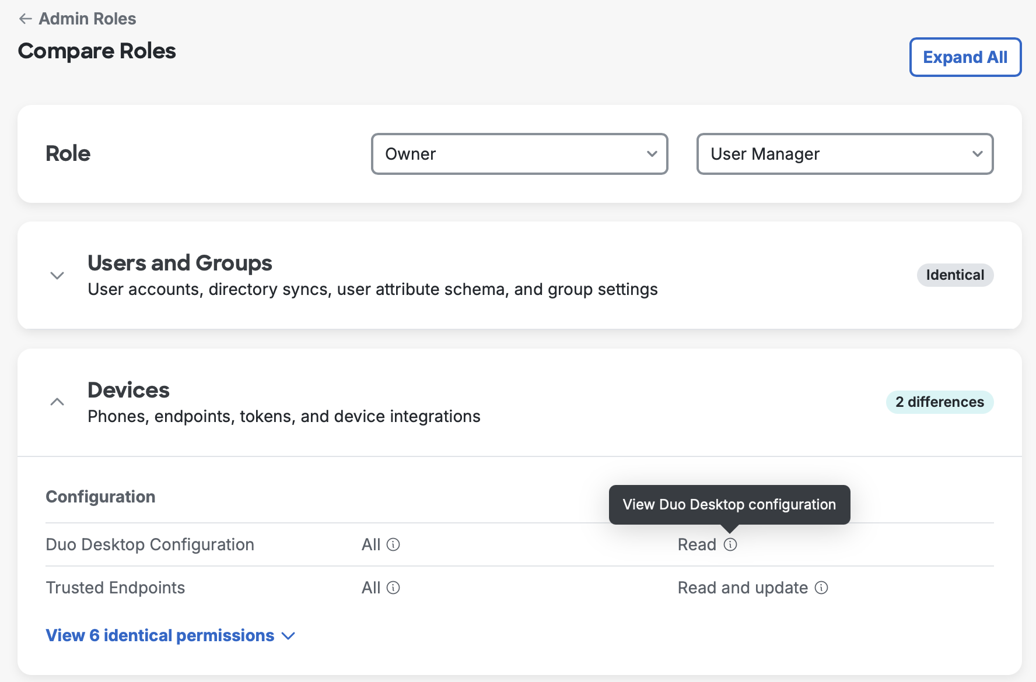
Task: Open the User Manager role dropdown
Action: (845, 154)
